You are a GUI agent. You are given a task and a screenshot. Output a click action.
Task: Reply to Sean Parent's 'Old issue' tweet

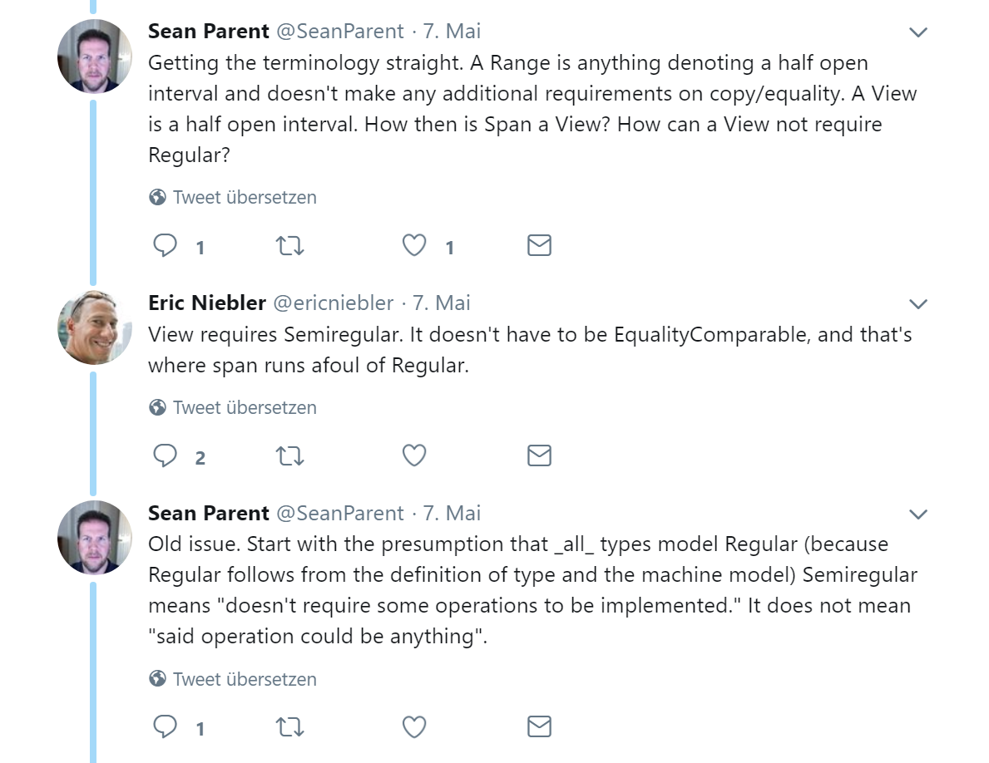pyautogui.click(x=166, y=726)
